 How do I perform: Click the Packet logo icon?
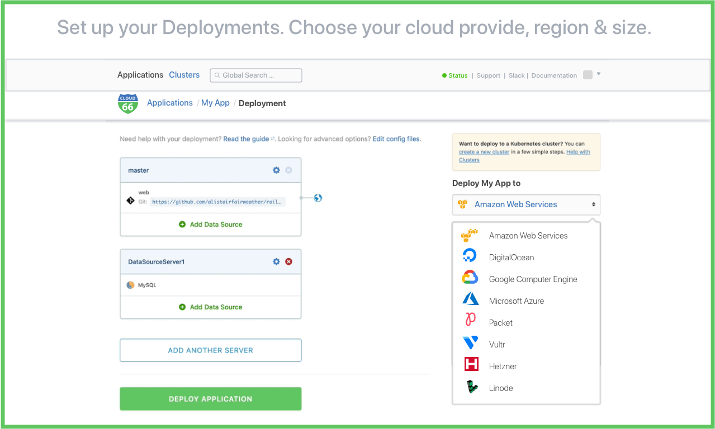471,320
